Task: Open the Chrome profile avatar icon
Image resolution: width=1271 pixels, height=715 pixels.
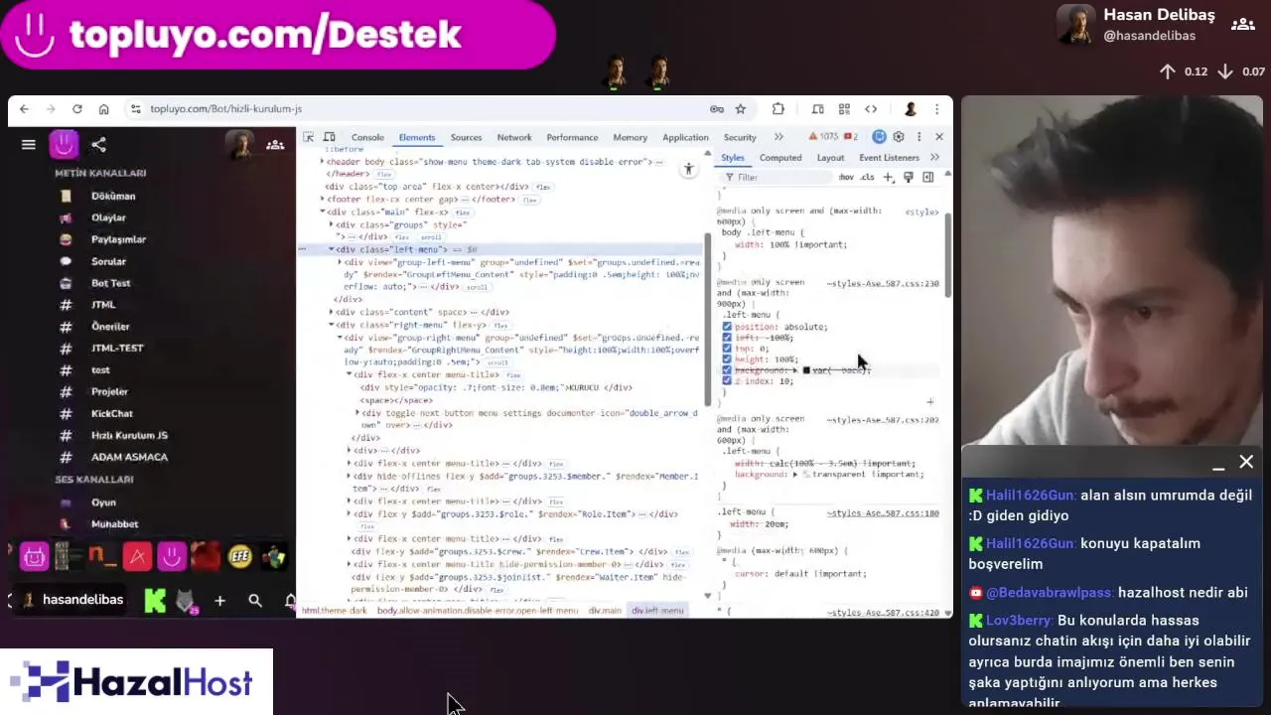Action: 911,109
